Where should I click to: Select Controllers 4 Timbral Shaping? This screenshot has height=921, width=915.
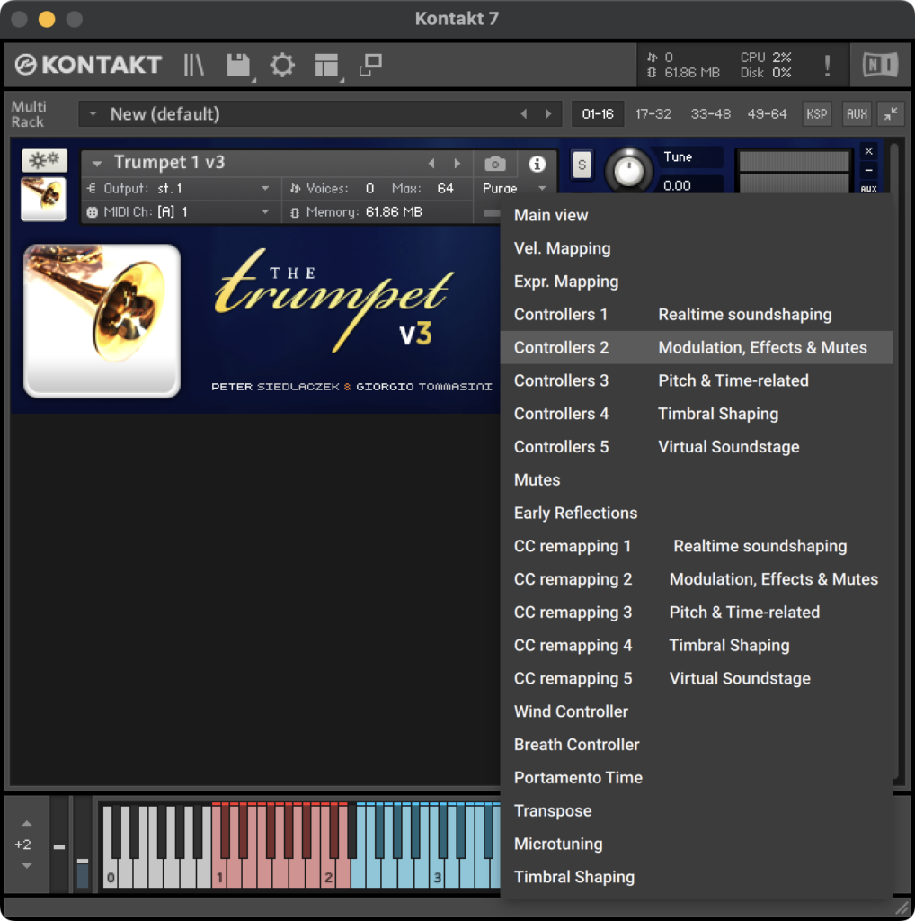[x=697, y=414]
